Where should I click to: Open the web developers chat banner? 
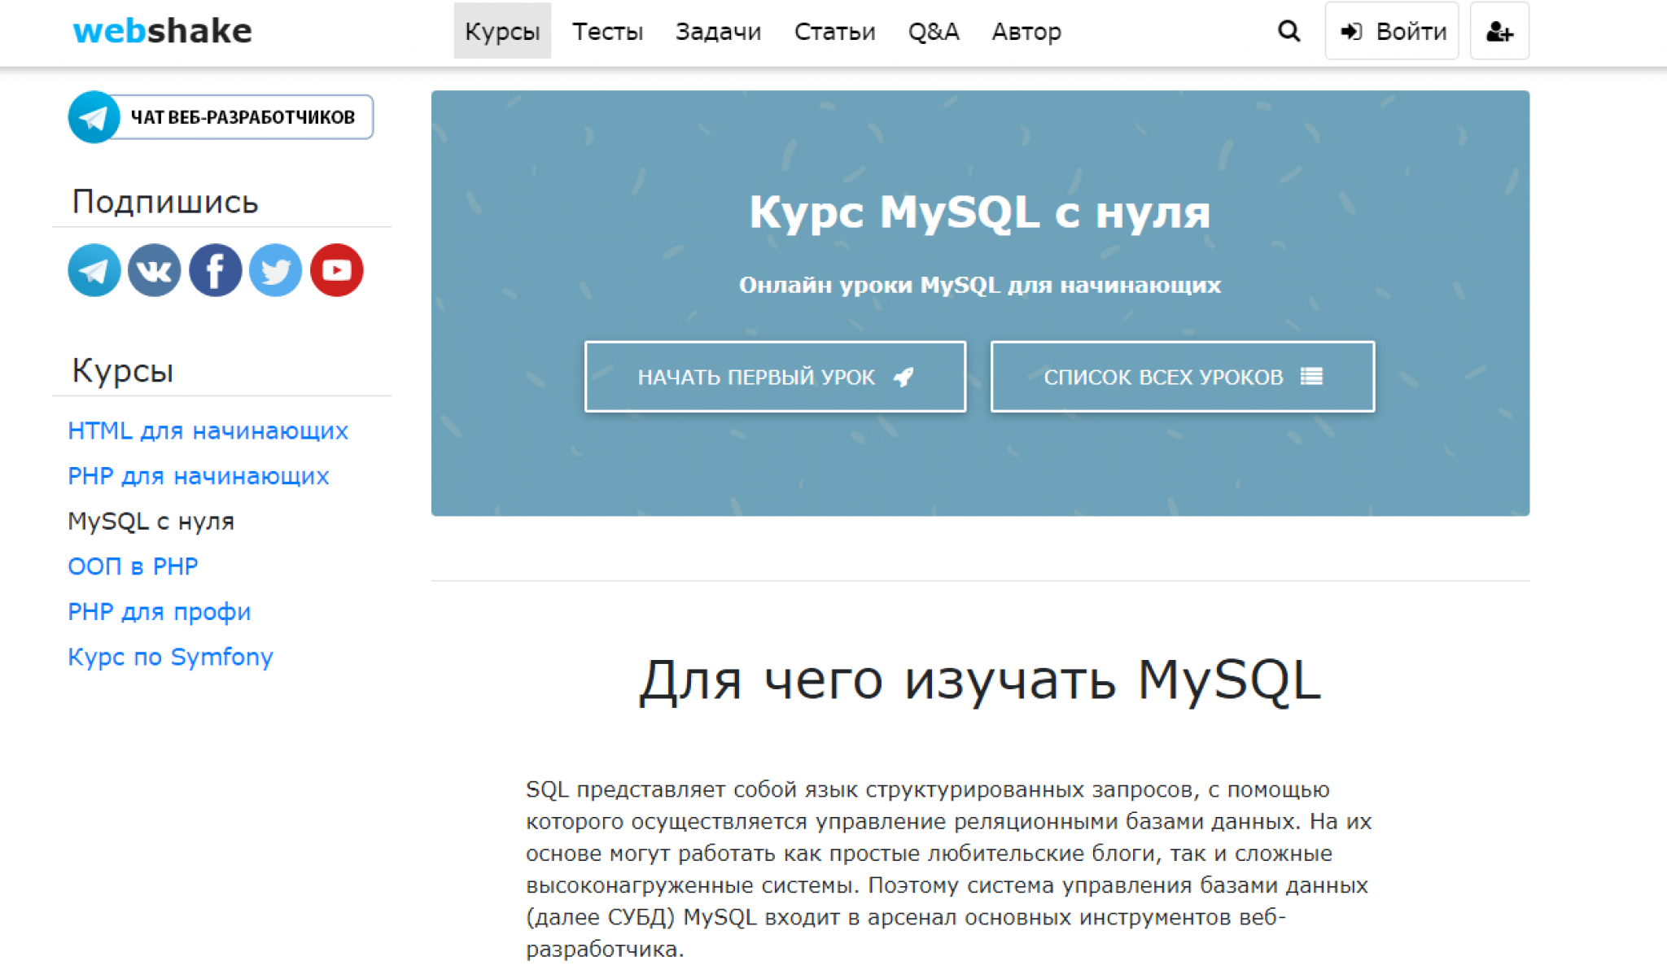point(221,117)
